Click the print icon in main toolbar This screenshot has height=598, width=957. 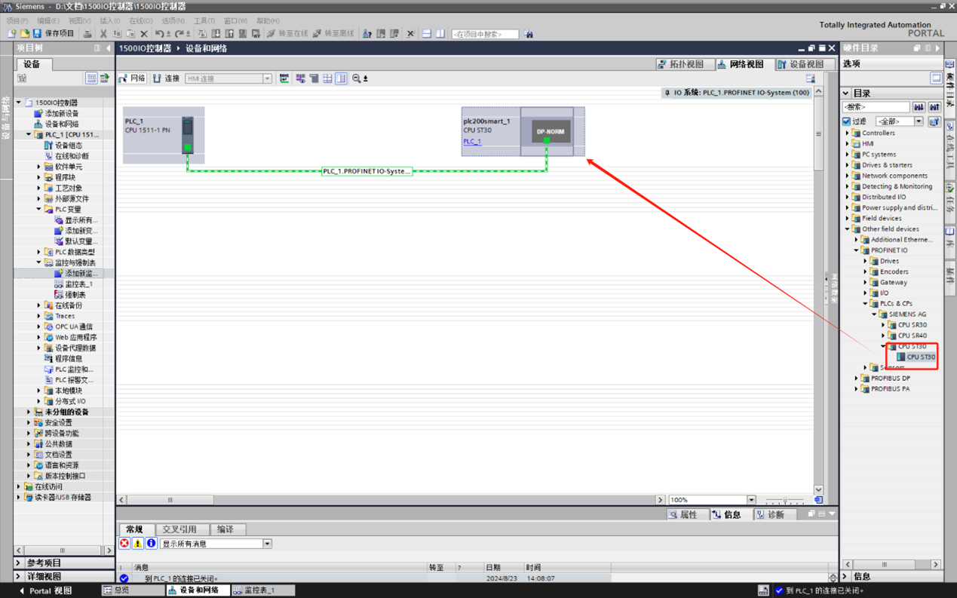[x=87, y=34]
